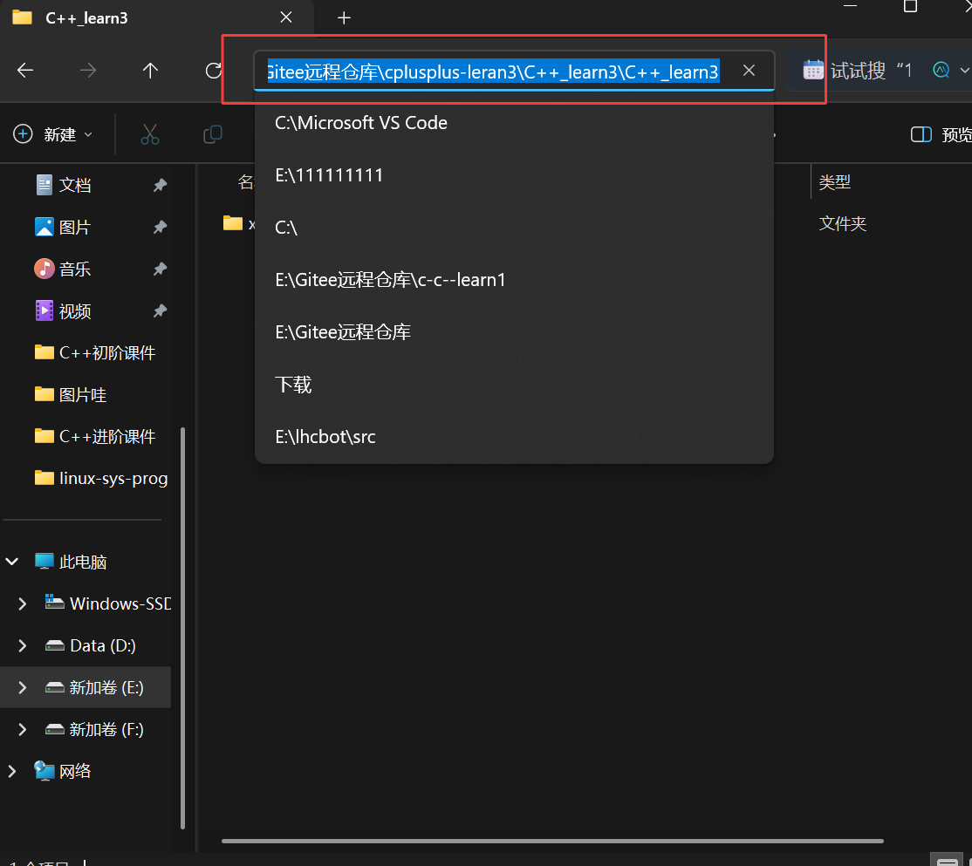Viewport: 972px width, 866px height.
Task: Click the pin icon next to 音乐
Action: (160, 269)
